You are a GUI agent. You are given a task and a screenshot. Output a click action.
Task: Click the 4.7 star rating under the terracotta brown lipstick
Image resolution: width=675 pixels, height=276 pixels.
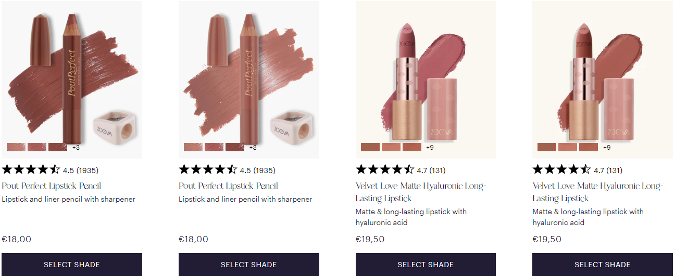(x=562, y=169)
